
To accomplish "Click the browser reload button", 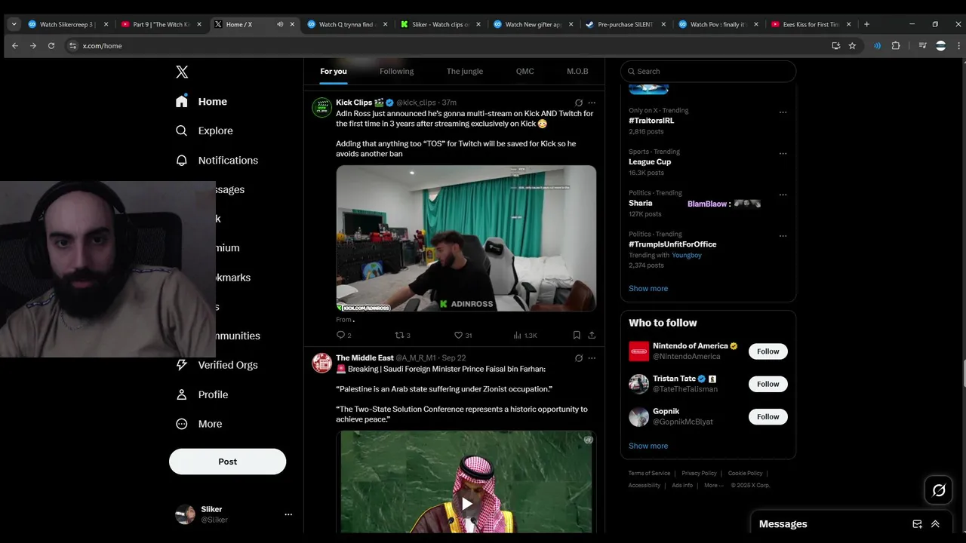I will (x=51, y=46).
